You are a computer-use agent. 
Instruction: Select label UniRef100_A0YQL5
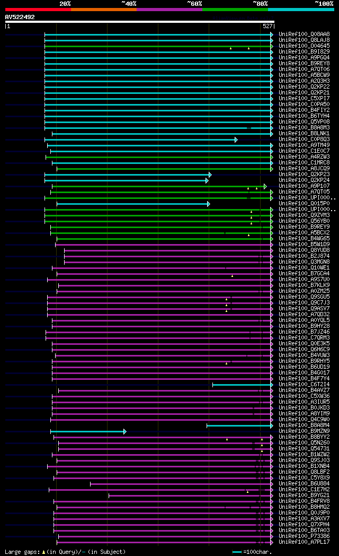click(304, 320)
